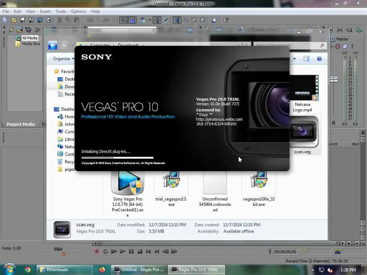Toggle Explorer preview pane icon

coord(306,59)
